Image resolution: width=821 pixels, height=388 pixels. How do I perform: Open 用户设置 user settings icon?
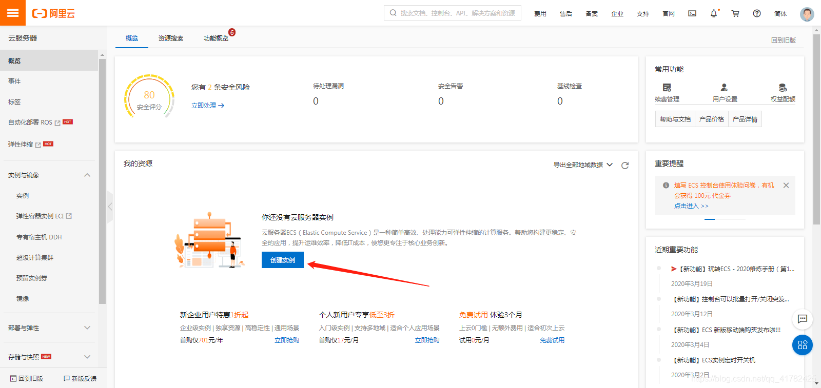click(x=725, y=88)
